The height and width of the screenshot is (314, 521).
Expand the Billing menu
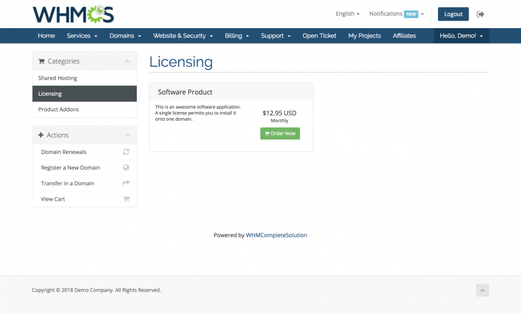click(237, 36)
